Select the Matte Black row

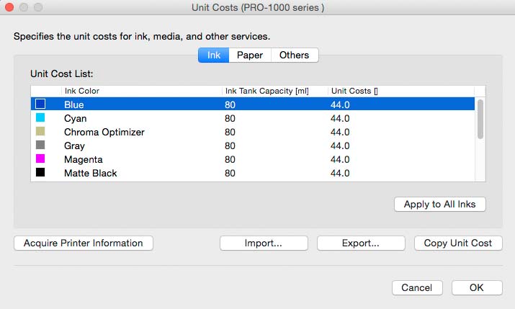coord(253,173)
